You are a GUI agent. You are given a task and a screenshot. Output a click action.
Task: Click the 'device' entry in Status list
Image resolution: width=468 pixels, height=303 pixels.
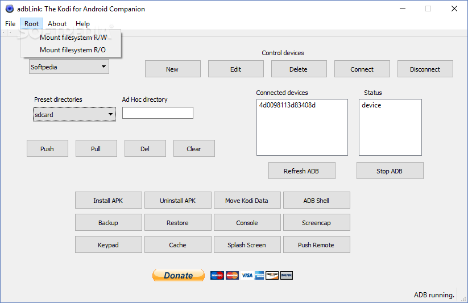[371, 105]
